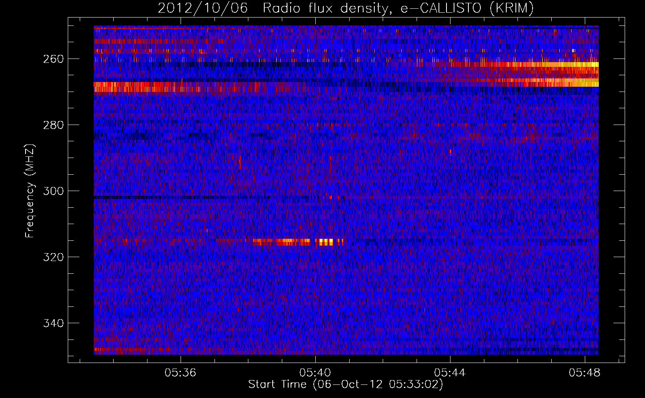The height and width of the screenshot is (398, 645).
Task: Click the 05:40 time tick label
Action: (315, 373)
